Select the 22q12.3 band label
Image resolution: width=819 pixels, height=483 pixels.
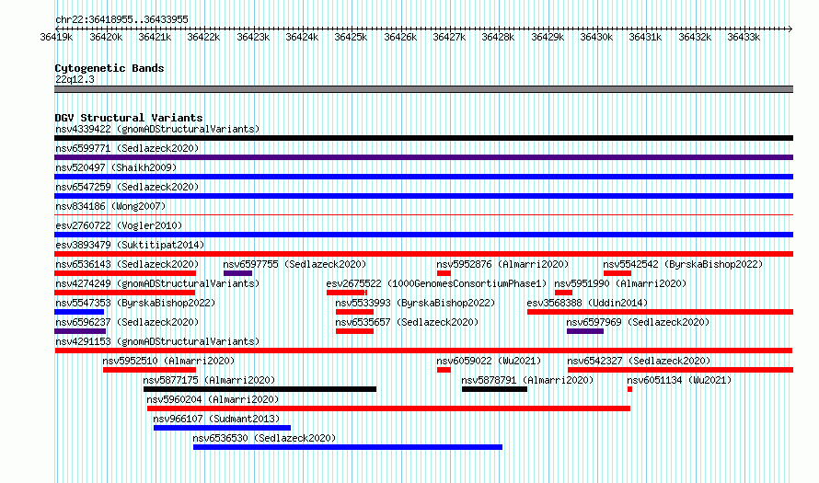coord(75,79)
